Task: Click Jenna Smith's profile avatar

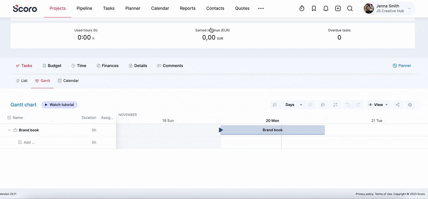Action: [x=369, y=8]
